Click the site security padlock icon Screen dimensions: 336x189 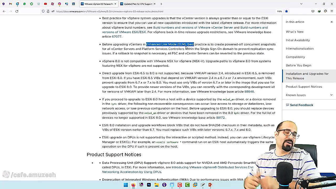coord(48,11)
